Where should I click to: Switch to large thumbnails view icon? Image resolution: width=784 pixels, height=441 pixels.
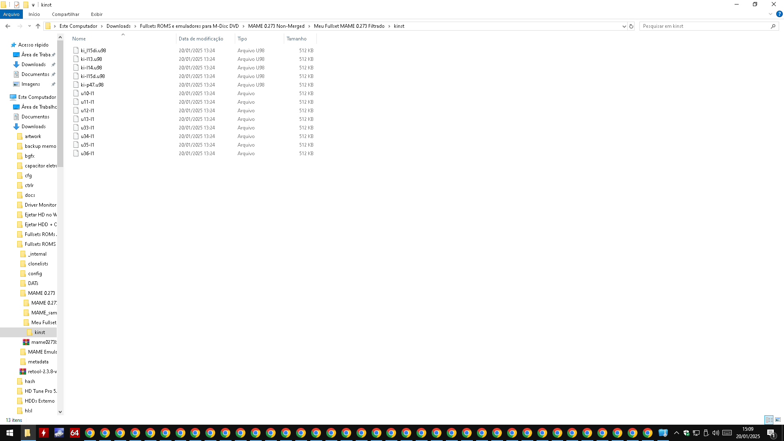(x=778, y=420)
